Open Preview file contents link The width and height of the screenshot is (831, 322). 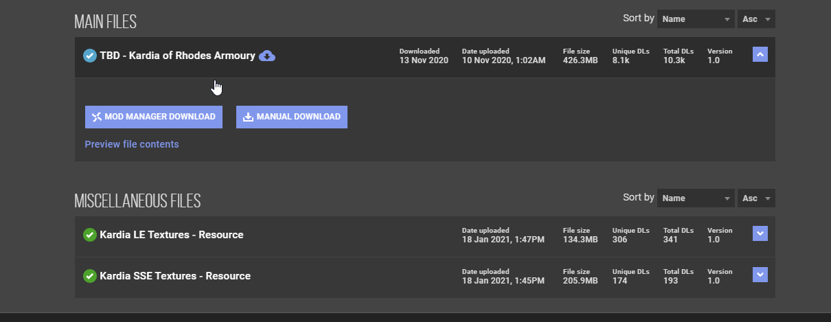(132, 144)
